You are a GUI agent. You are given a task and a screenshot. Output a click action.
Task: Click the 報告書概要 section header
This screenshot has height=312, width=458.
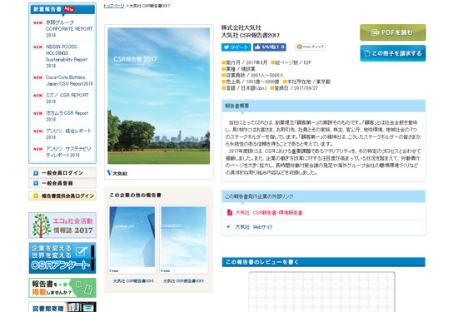click(323, 106)
